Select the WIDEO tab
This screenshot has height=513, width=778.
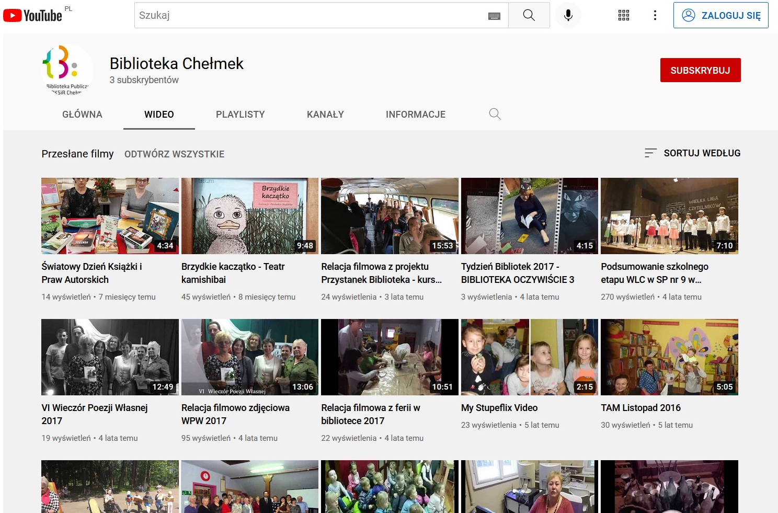pyautogui.click(x=159, y=114)
